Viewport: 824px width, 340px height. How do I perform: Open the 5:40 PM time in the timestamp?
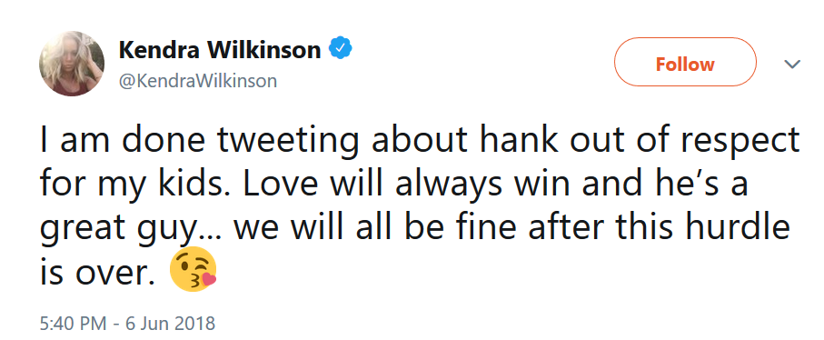click(x=74, y=323)
